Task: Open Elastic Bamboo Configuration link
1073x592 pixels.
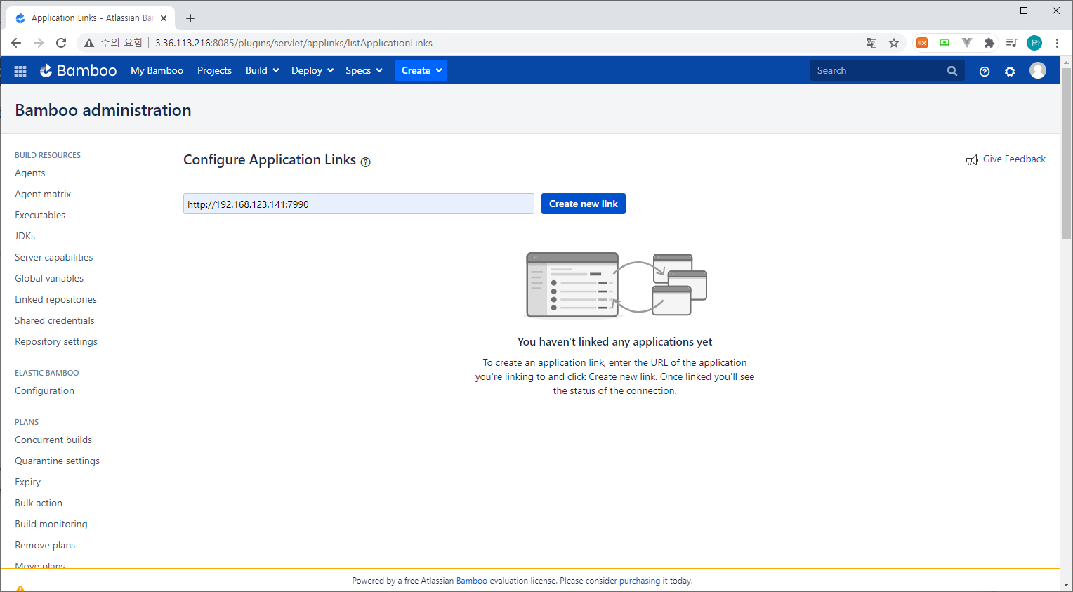Action: (44, 390)
